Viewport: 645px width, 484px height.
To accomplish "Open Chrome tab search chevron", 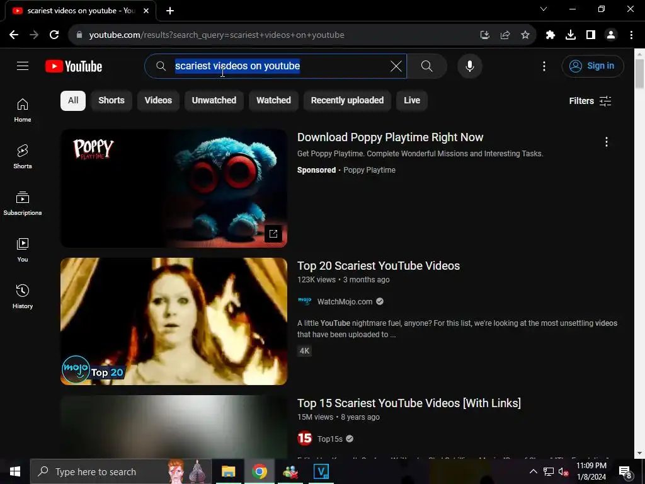I will coord(544,9).
